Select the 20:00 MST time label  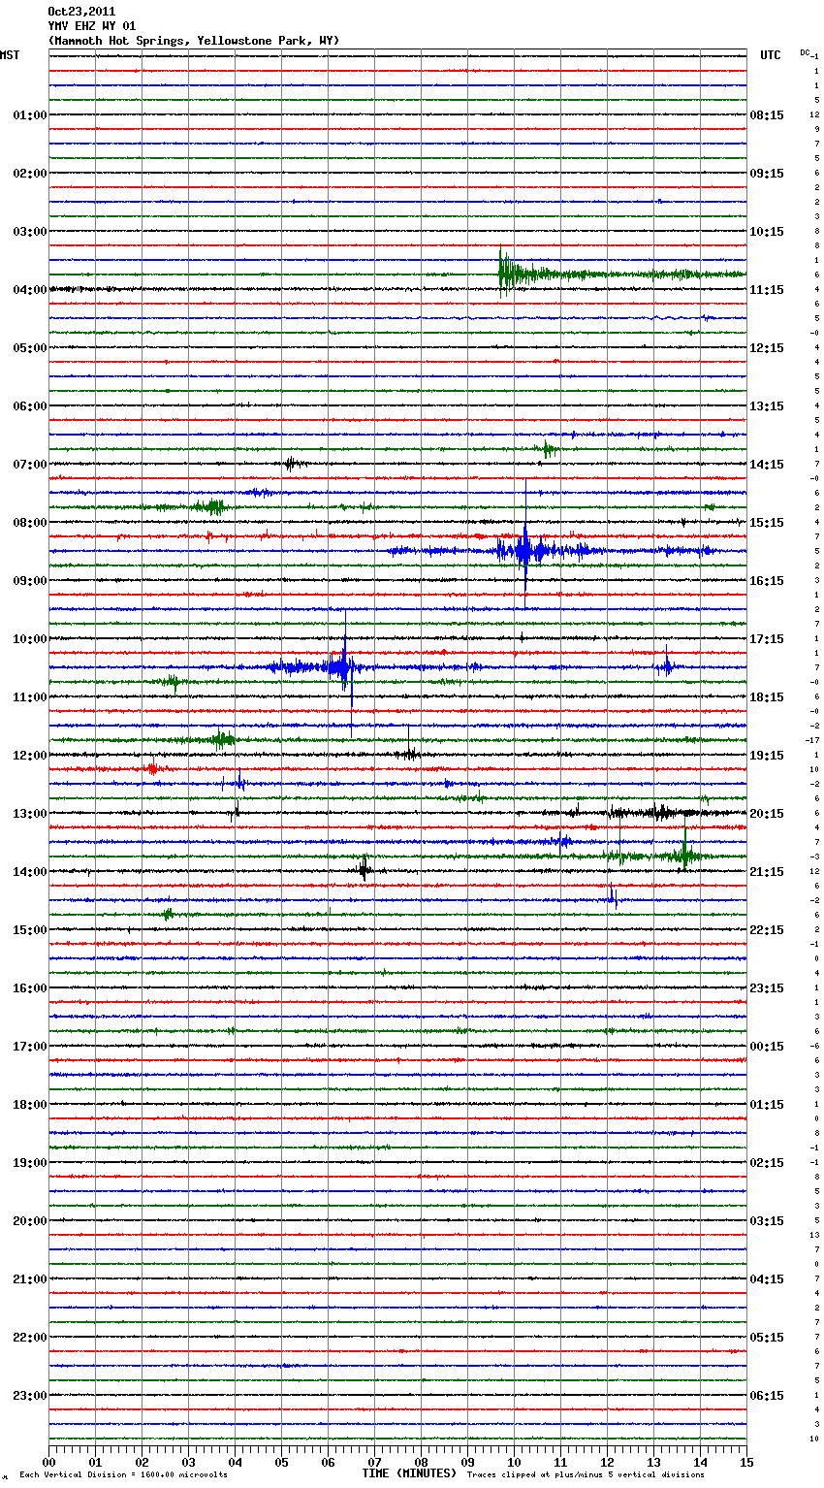pos(29,1220)
